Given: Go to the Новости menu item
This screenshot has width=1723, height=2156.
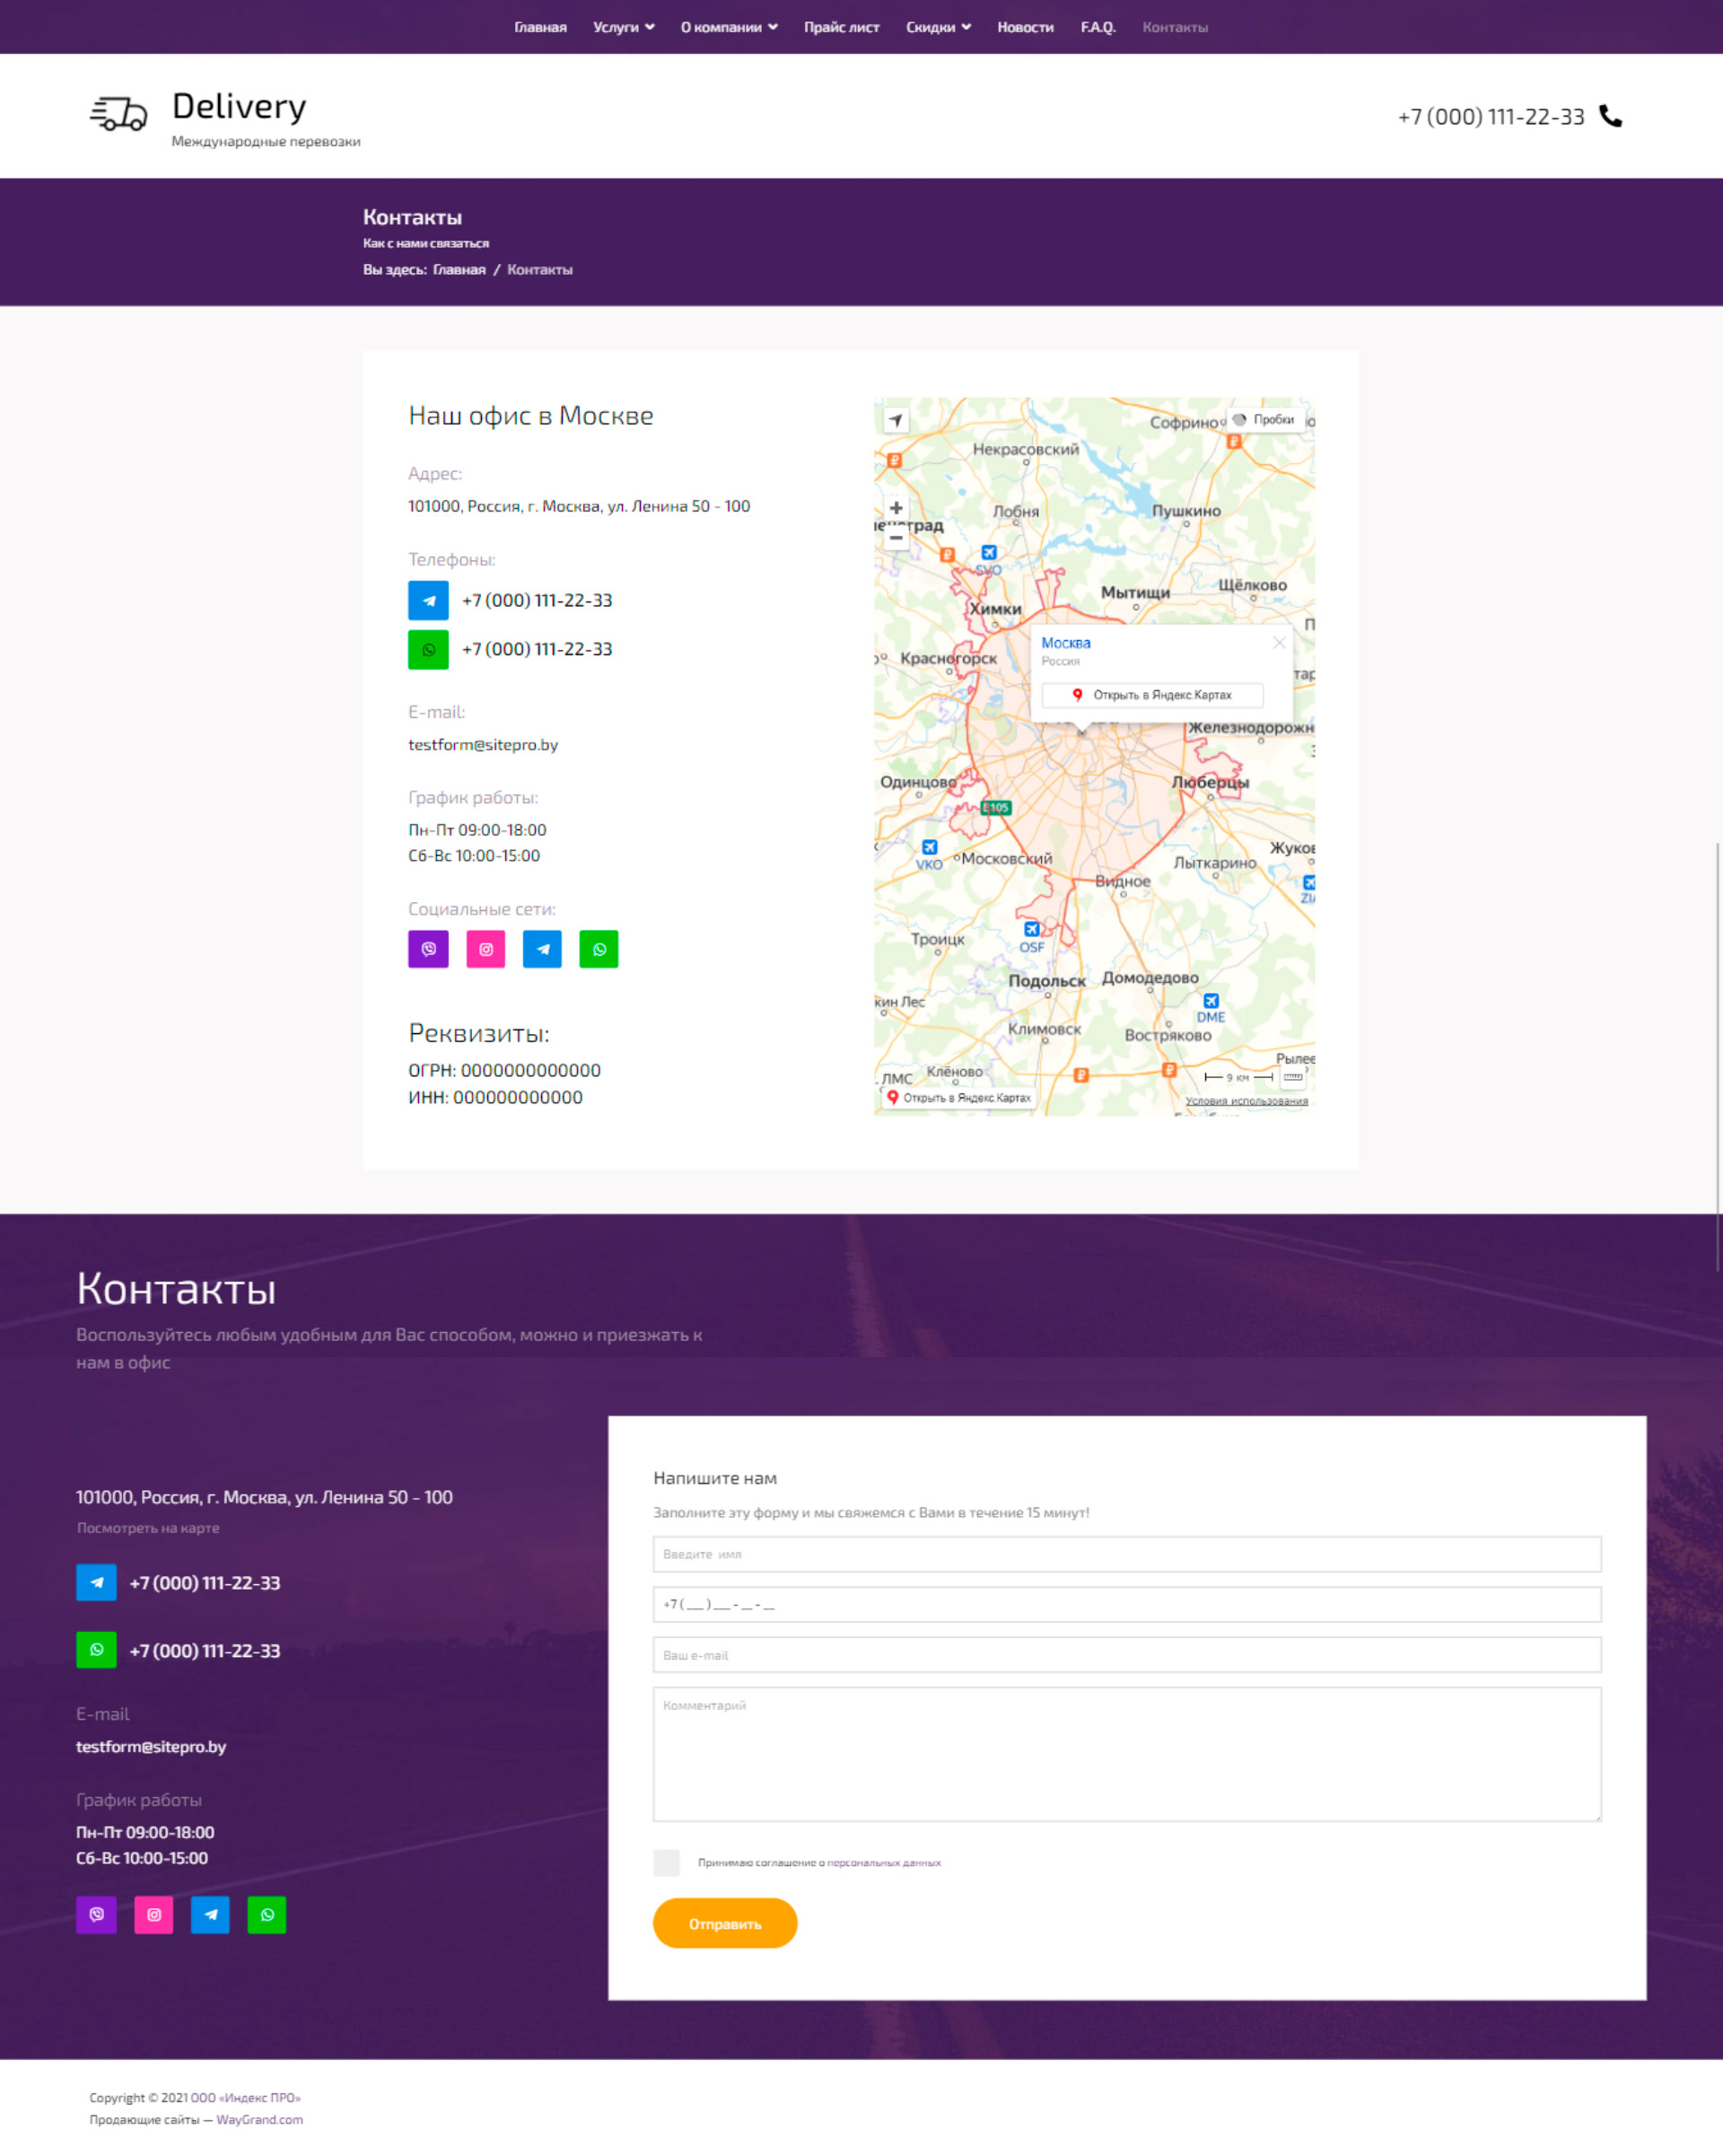Looking at the screenshot, I should (1025, 27).
